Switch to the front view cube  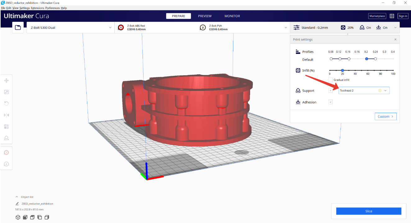click(x=25, y=217)
